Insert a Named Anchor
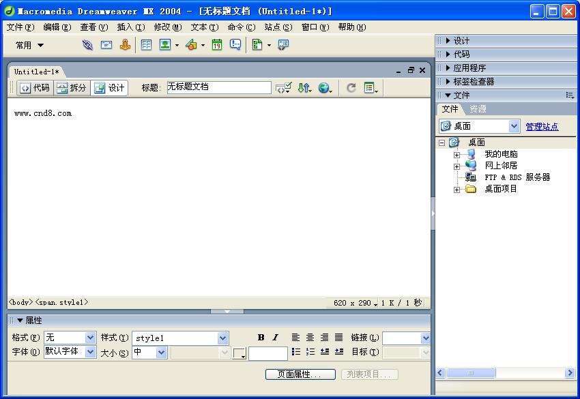This screenshot has height=399, width=580. [125, 45]
